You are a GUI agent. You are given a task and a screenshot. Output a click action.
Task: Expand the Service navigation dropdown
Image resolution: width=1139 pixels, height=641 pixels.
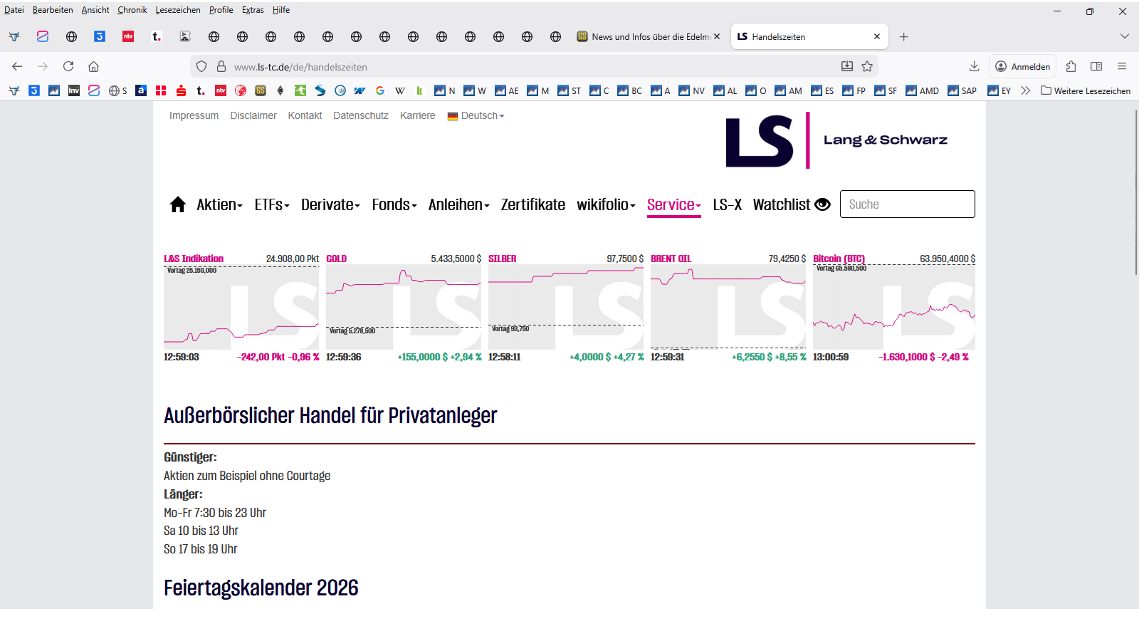673,205
